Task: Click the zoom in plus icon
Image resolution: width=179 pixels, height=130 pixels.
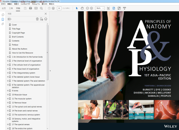Action: tap(92, 8)
